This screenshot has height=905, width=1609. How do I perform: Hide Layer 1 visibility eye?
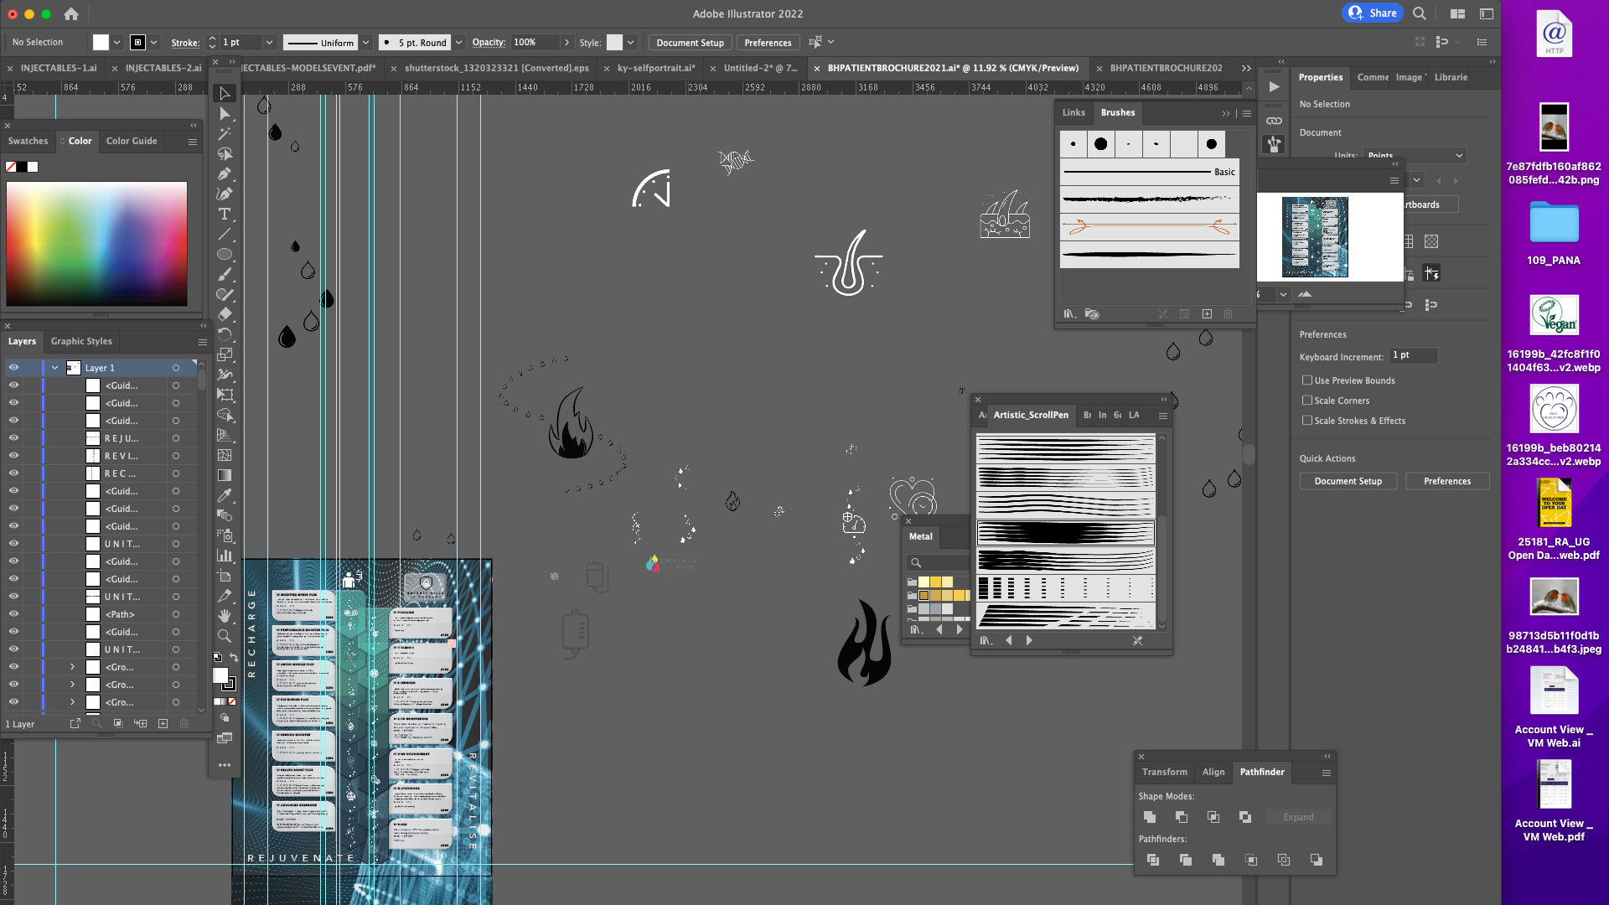coord(13,368)
